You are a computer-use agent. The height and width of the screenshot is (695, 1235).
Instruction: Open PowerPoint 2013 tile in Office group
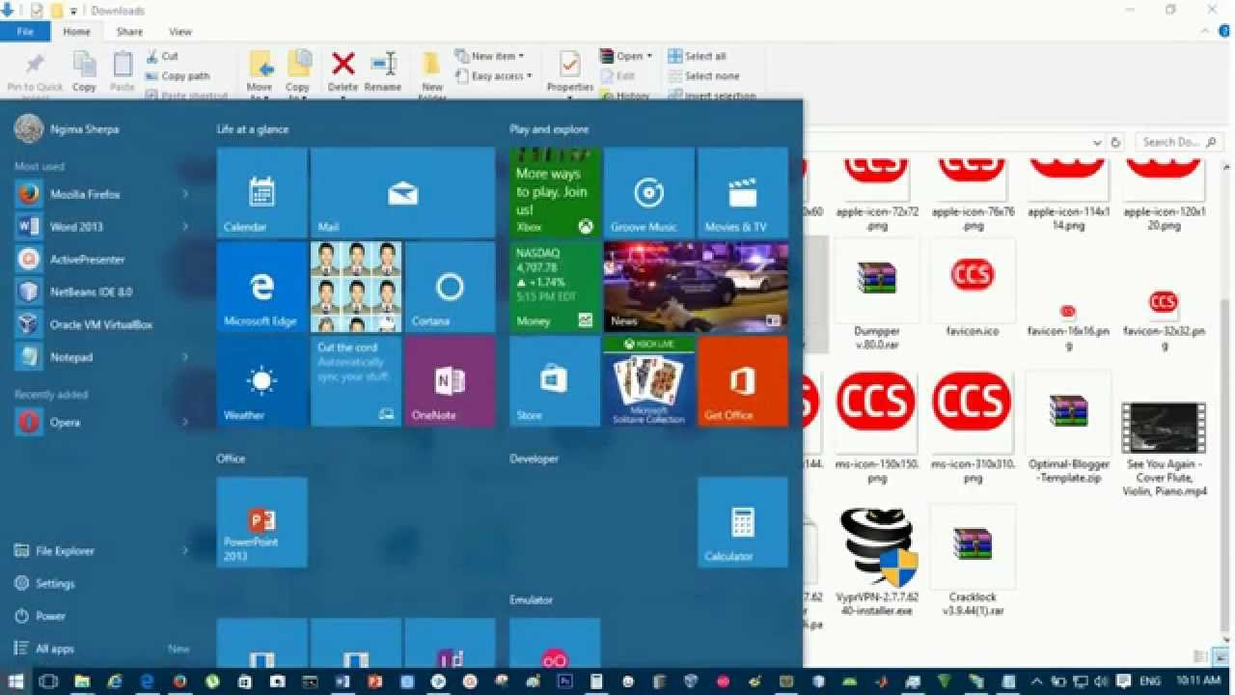coord(262,522)
